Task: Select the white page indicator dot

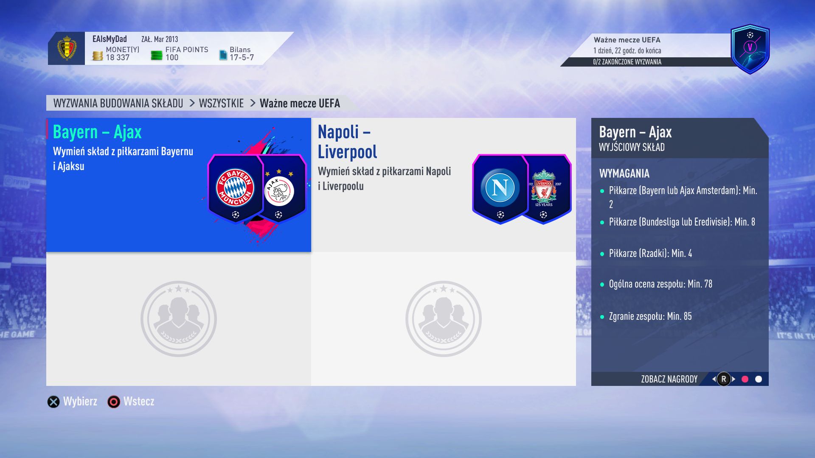Action: pos(759,379)
